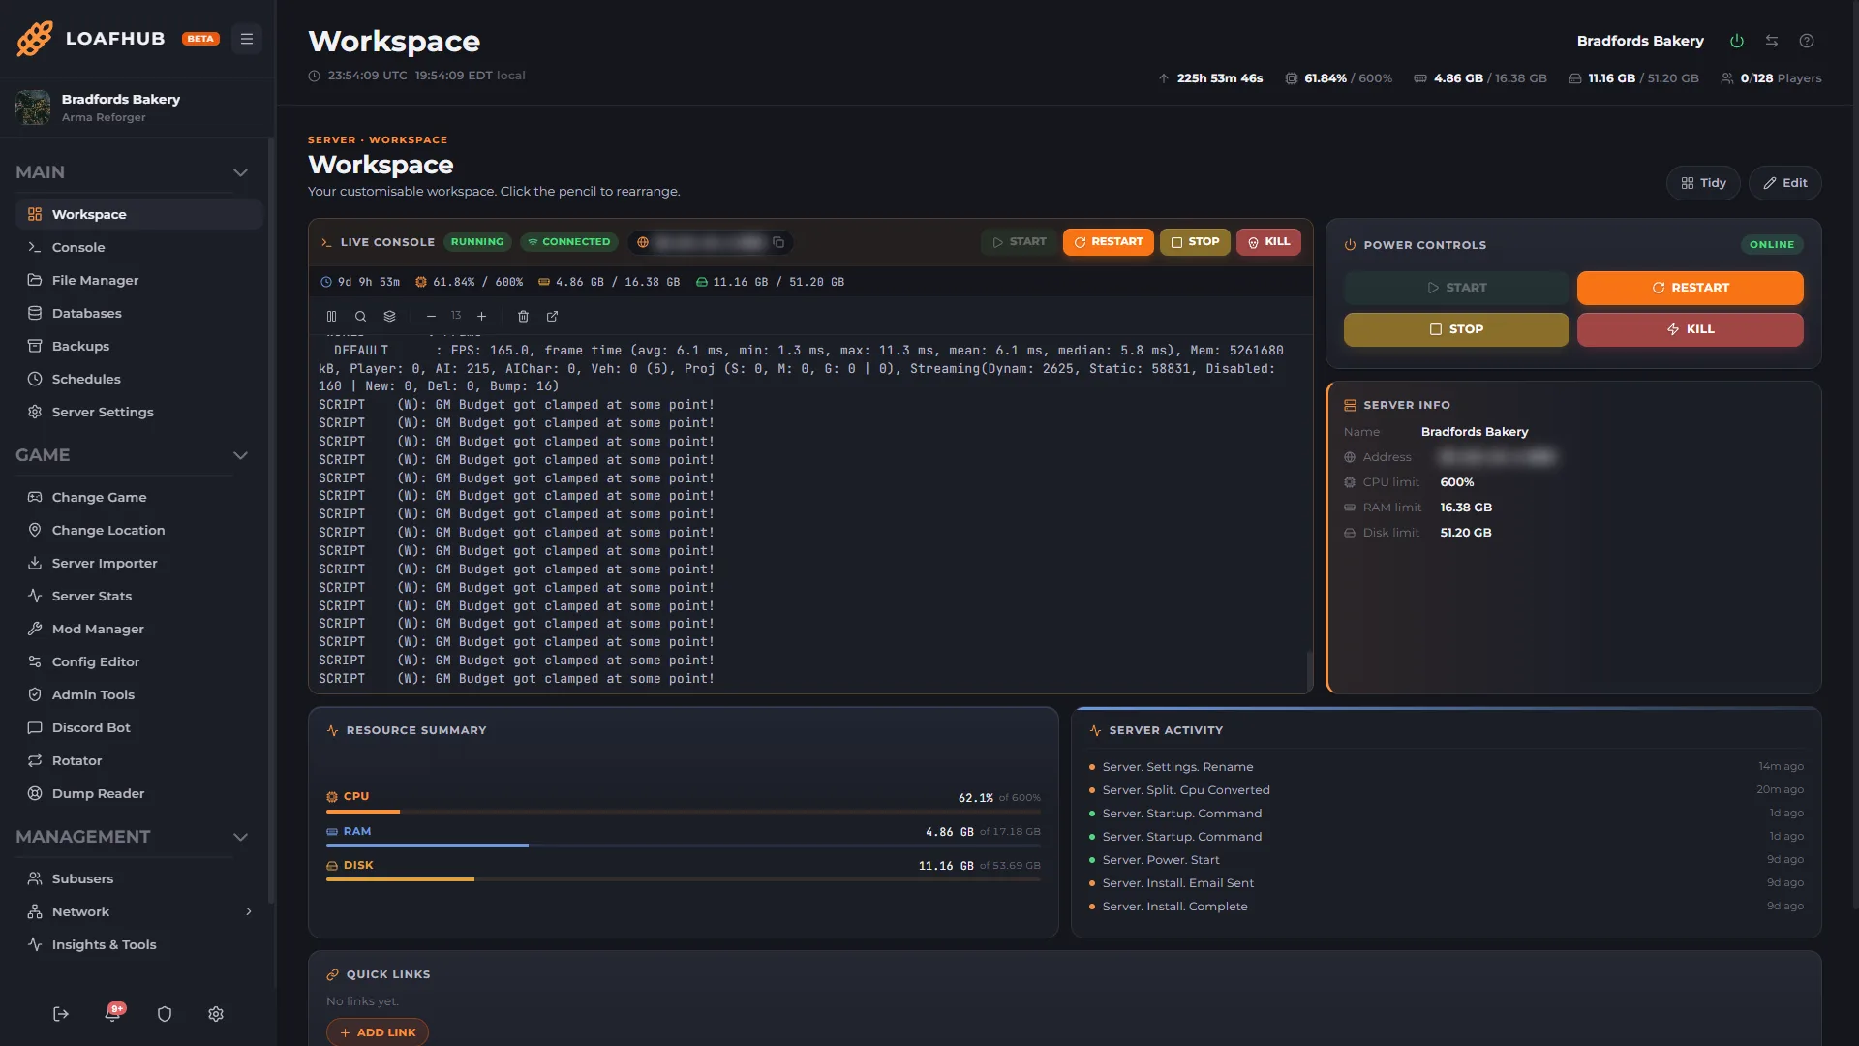Click RESTART in Power Controls panel
This screenshot has height=1046, width=1859.
tap(1690, 288)
